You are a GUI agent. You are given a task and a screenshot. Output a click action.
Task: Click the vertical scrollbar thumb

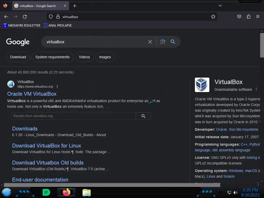click(262, 45)
